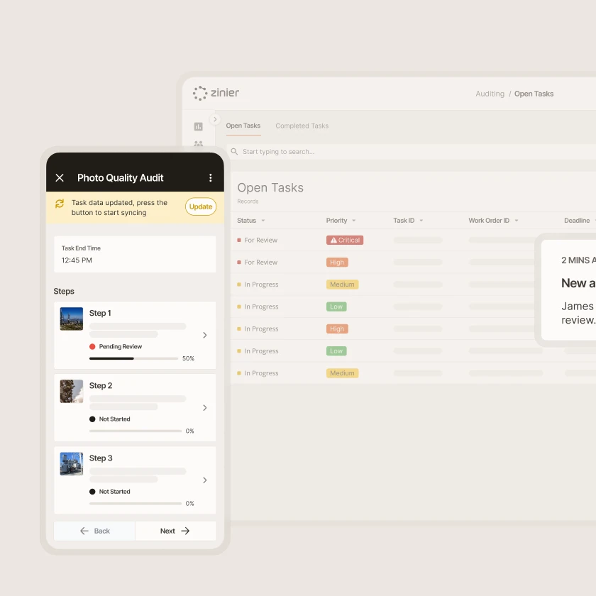Open the people icon in the sidebar
This screenshot has width=596, height=596.
[x=199, y=143]
